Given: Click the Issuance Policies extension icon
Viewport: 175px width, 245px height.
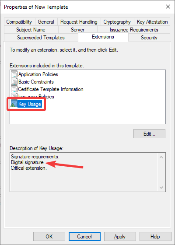Looking at the screenshot, I should 14,96.
